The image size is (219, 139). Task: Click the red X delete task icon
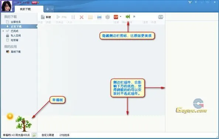pos(82,17)
